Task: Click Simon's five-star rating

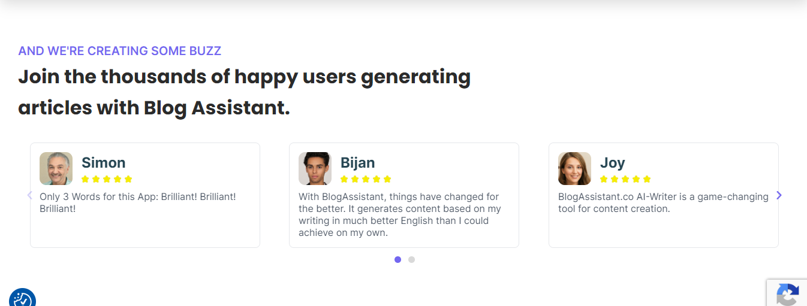Action: coord(107,179)
